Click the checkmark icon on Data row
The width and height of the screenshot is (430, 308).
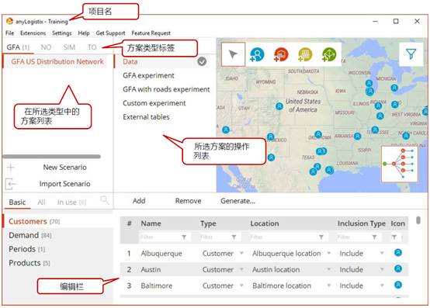[x=202, y=61]
